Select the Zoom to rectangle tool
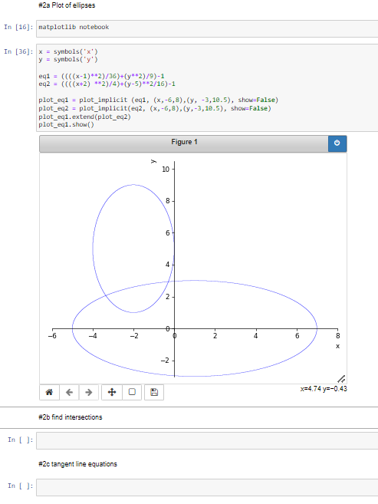 (x=132, y=392)
